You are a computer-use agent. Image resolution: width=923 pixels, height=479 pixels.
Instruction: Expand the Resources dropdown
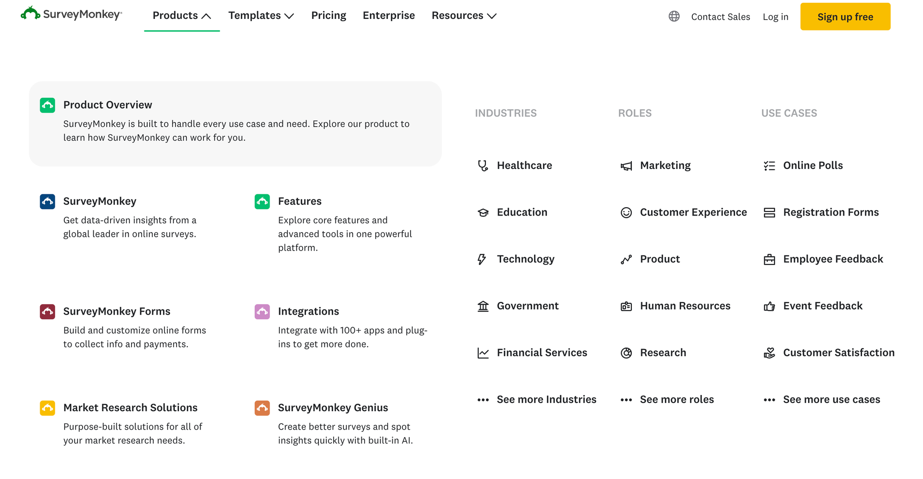463,15
